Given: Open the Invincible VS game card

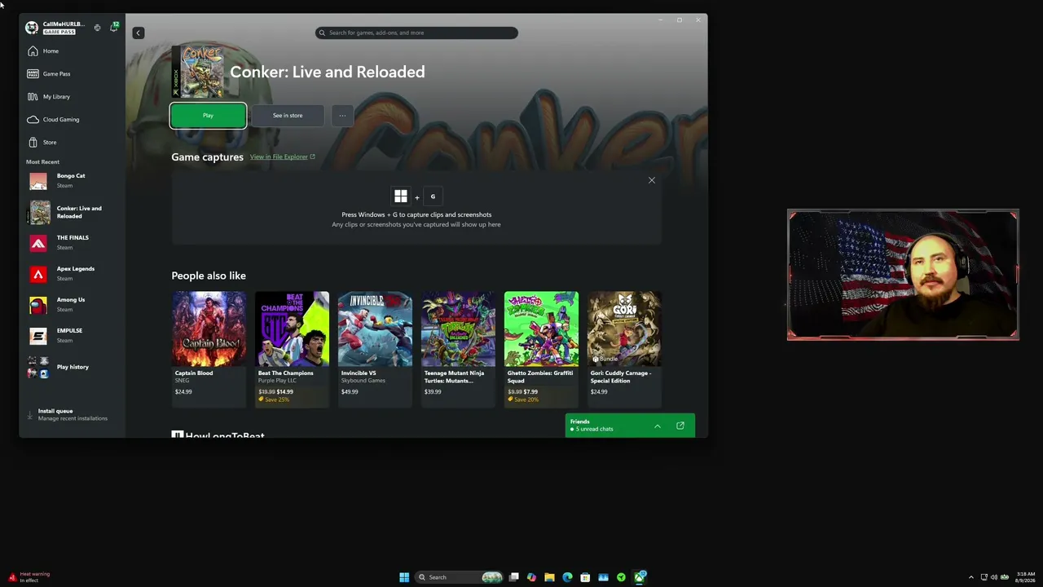Looking at the screenshot, I should pyautogui.click(x=375, y=349).
